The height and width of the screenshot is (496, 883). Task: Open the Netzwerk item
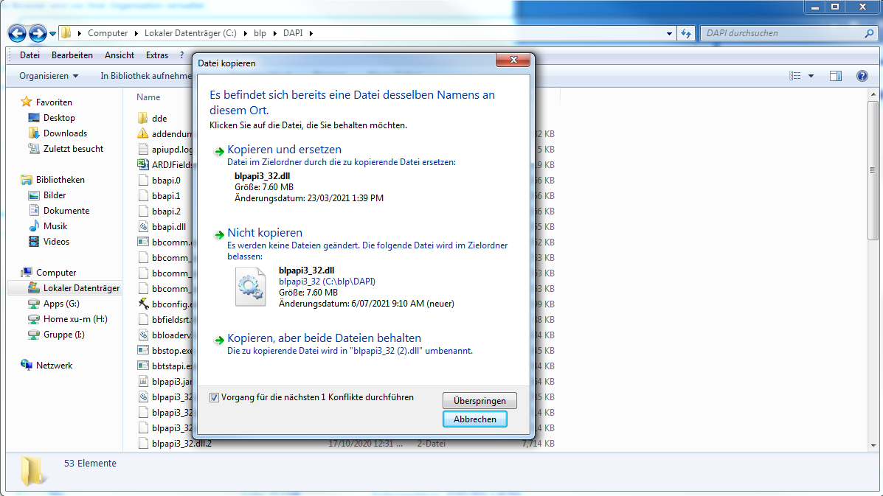point(46,366)
